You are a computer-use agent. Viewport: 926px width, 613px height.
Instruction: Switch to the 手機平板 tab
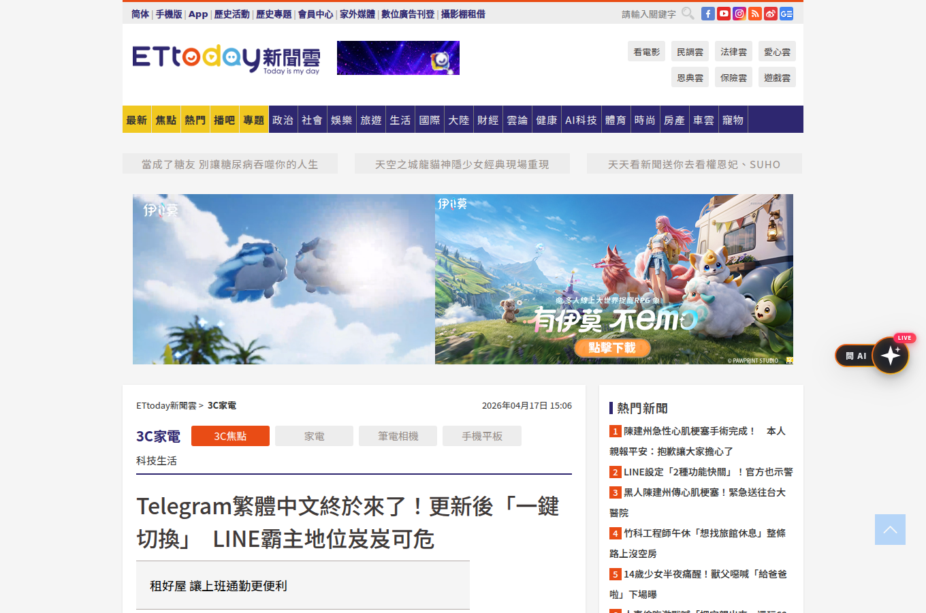point(482,436)
